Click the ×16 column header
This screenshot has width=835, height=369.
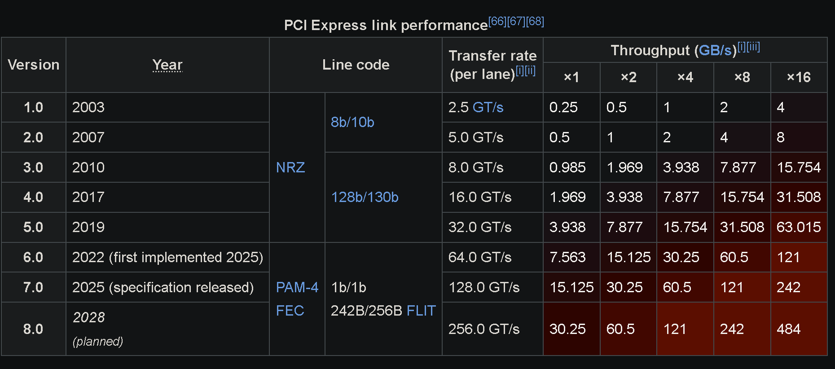coord(799,77)
